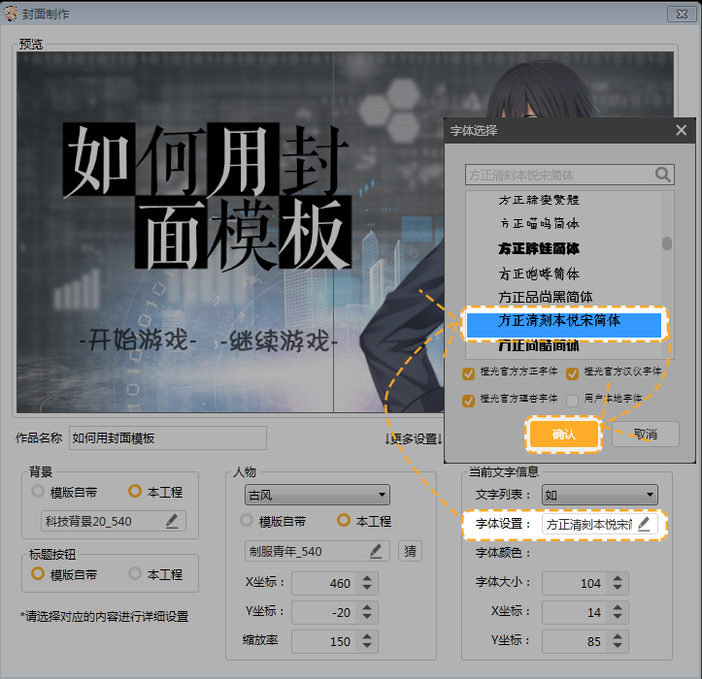Click the search magnifier in font dialog

click(x=663, y=175)
